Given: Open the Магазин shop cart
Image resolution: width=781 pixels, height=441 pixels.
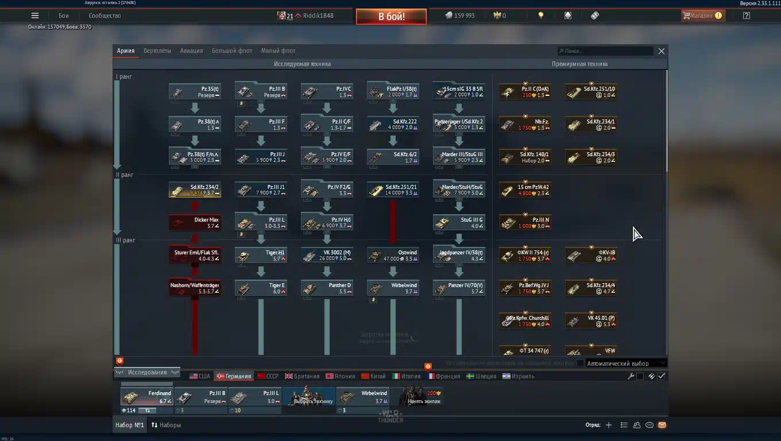Looking at the screenshot, I should coord(703,16).
